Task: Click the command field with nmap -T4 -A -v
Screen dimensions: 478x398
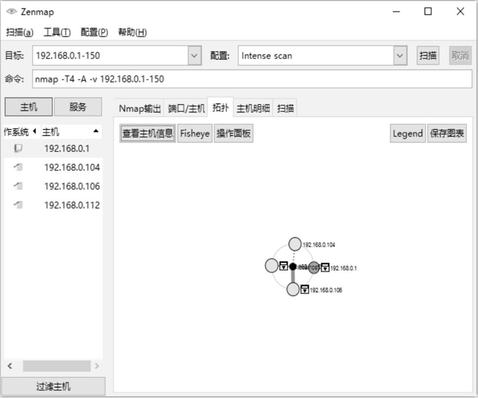Action: point(252,79)
